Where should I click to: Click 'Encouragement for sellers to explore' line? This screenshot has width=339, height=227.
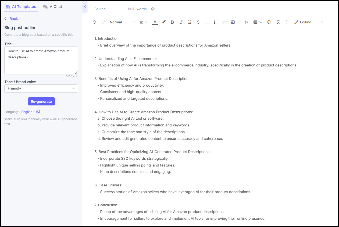tap(181, 218)
